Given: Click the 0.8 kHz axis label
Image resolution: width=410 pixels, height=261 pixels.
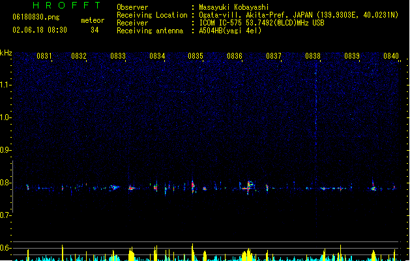Looking at the screenshot, I should (x=5, y=183).
